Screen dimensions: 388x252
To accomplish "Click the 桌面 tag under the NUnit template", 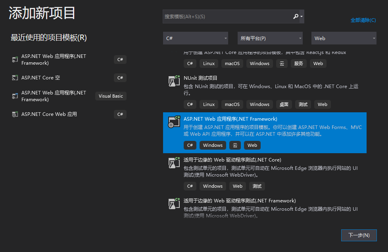I will (x=284, y=104).
